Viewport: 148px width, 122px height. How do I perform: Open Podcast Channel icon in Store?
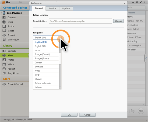[4, 84]
